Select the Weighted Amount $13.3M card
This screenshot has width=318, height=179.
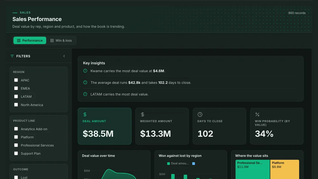click(x=162, y=126)
